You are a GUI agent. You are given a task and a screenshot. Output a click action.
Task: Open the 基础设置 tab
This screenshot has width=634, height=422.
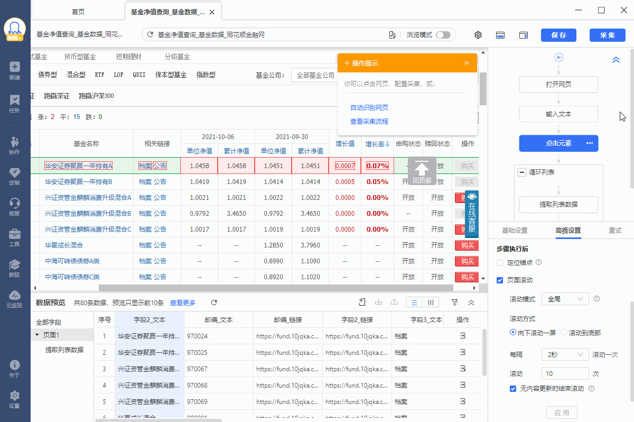(515, 231)
